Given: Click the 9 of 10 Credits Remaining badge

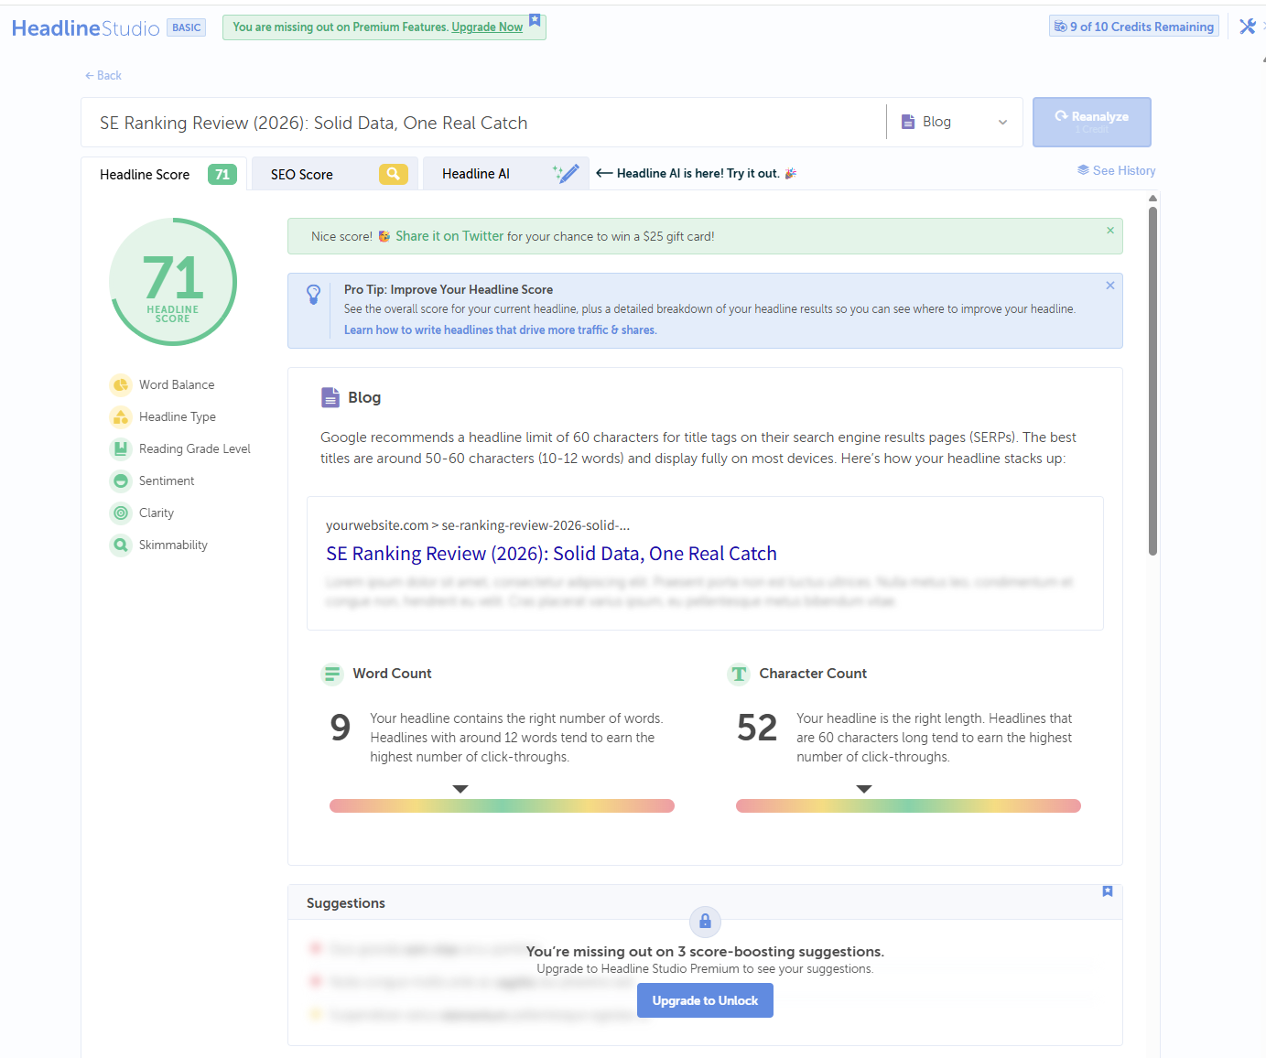Looking at the screenshot, I should click(x=1134, y=27).
